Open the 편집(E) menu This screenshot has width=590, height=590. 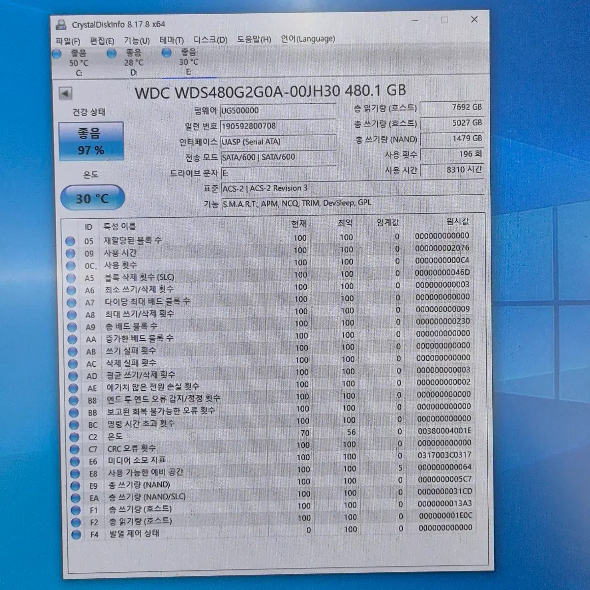[102, 41]
